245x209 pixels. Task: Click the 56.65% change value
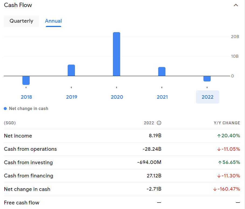coord(229,162)
